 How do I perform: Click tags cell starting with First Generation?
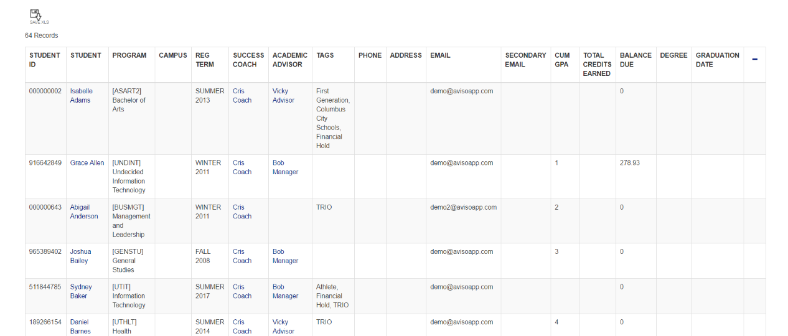[333, 118]
